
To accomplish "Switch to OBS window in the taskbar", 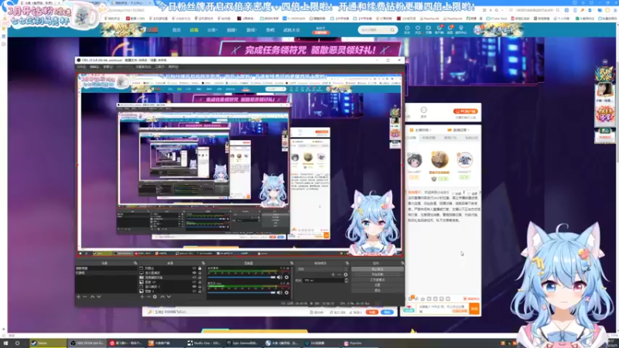I will (x=87, y=343).
